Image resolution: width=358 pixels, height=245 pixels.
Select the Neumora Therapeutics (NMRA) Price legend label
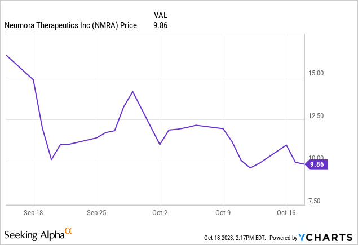(x=70, y=25)
